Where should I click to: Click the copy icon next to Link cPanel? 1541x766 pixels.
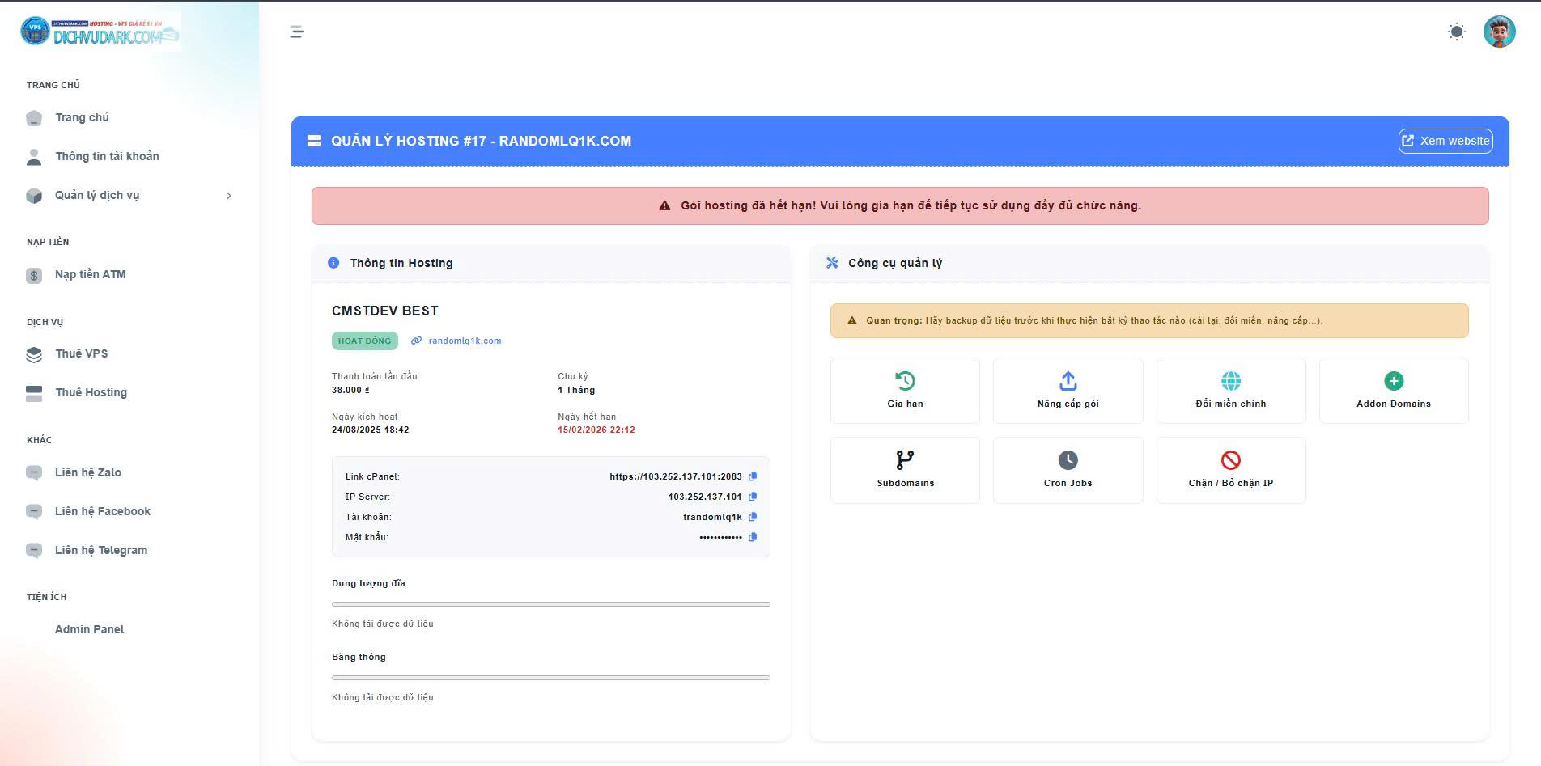(753, 476)
